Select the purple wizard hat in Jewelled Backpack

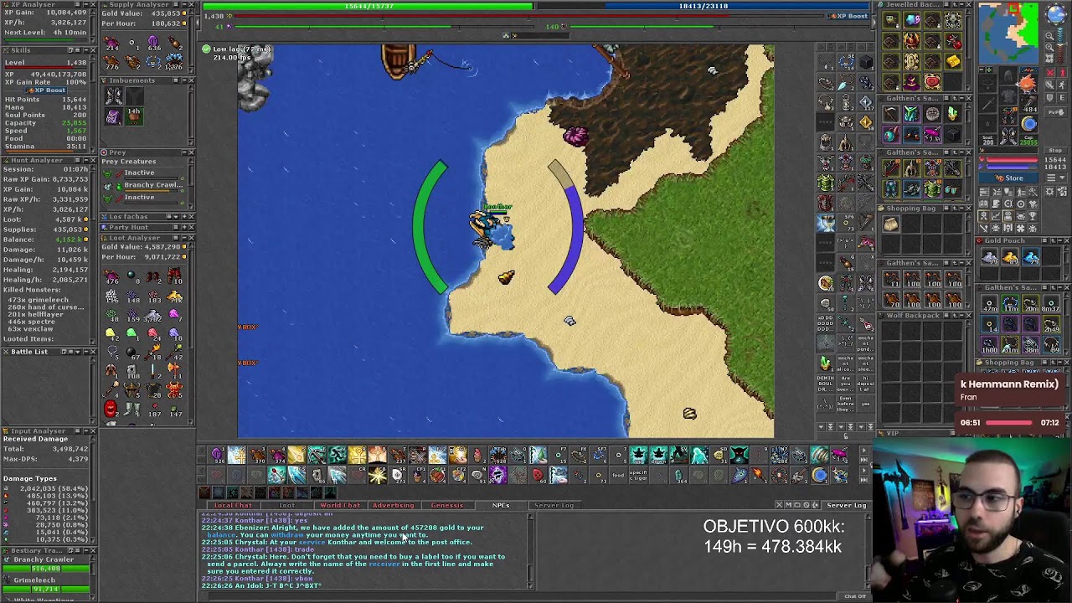coord(911,82)
